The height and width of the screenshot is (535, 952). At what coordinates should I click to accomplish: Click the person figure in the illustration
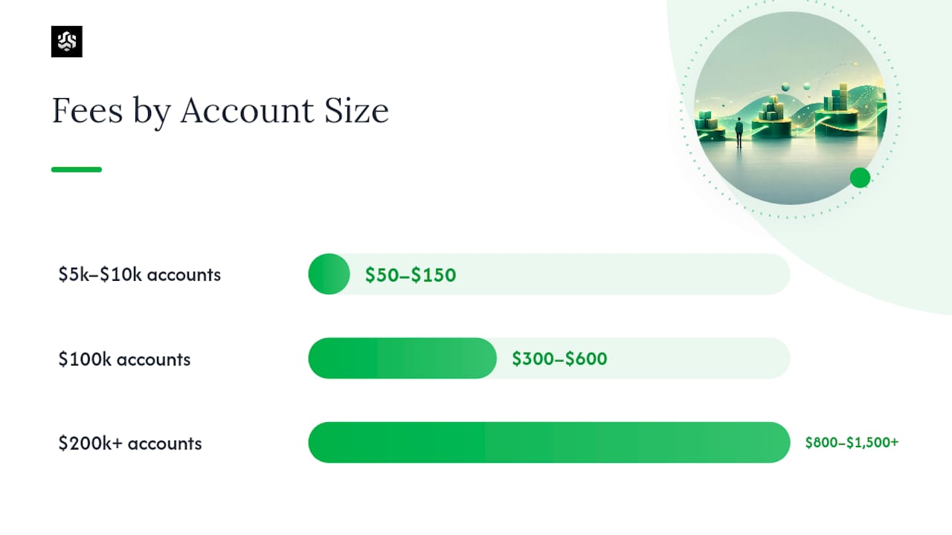[739, 132]
